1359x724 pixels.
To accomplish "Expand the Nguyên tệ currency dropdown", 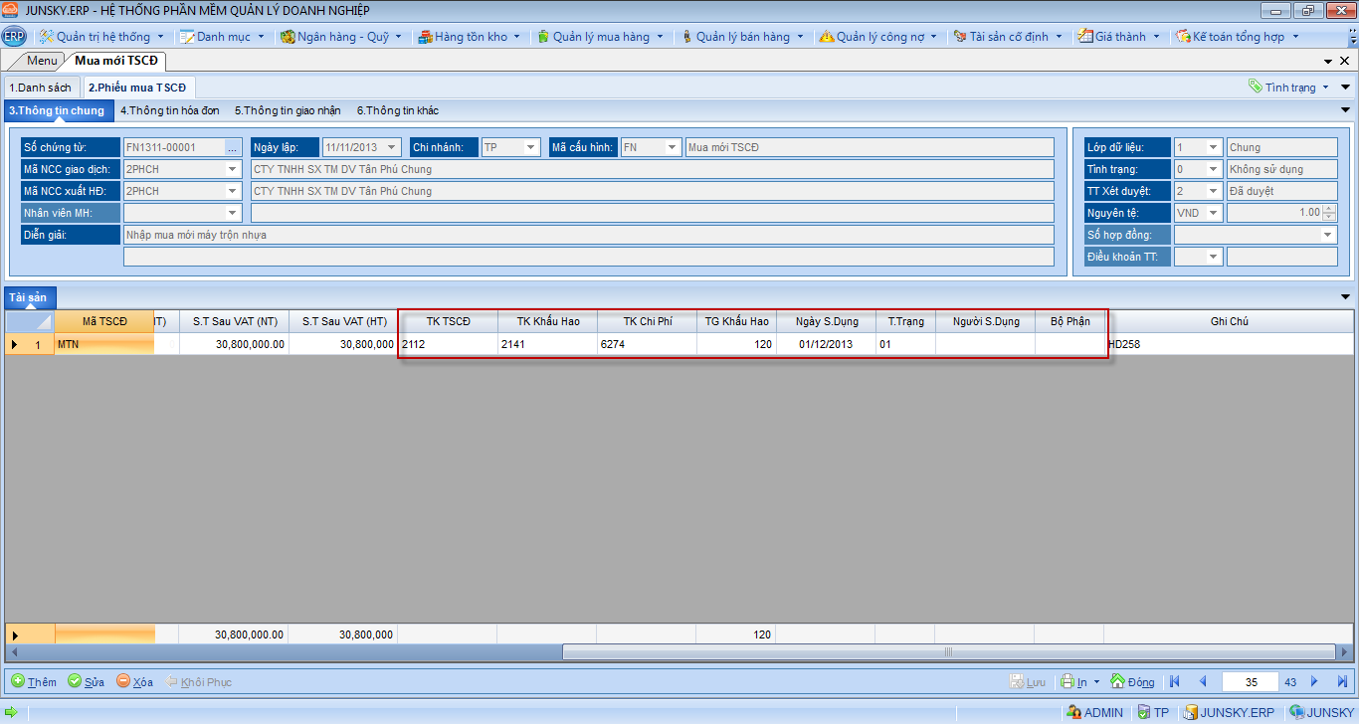I will pos(1213,213).
